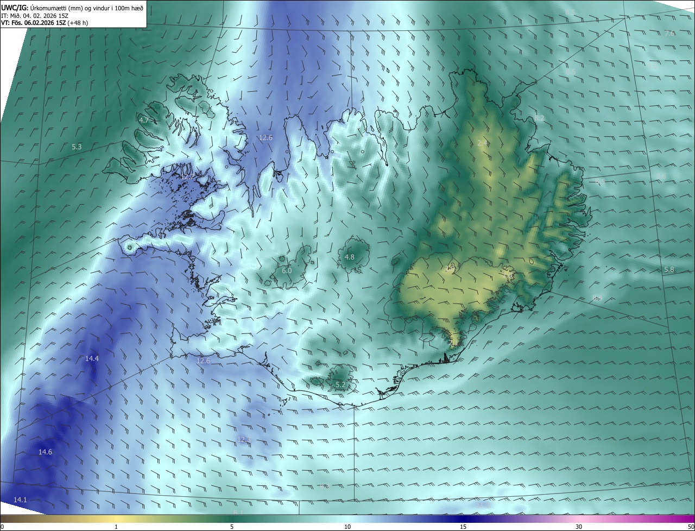Click the 4.8 value on the central glacier
The width and height of the screenshot is (695, 531).
click(350, 257)
